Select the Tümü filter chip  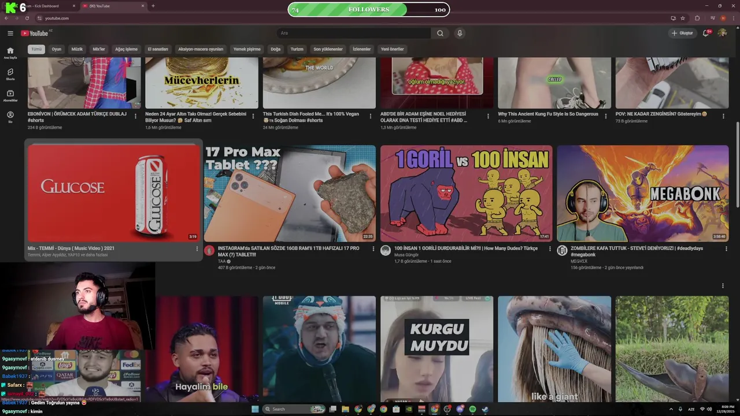point(36,49)
